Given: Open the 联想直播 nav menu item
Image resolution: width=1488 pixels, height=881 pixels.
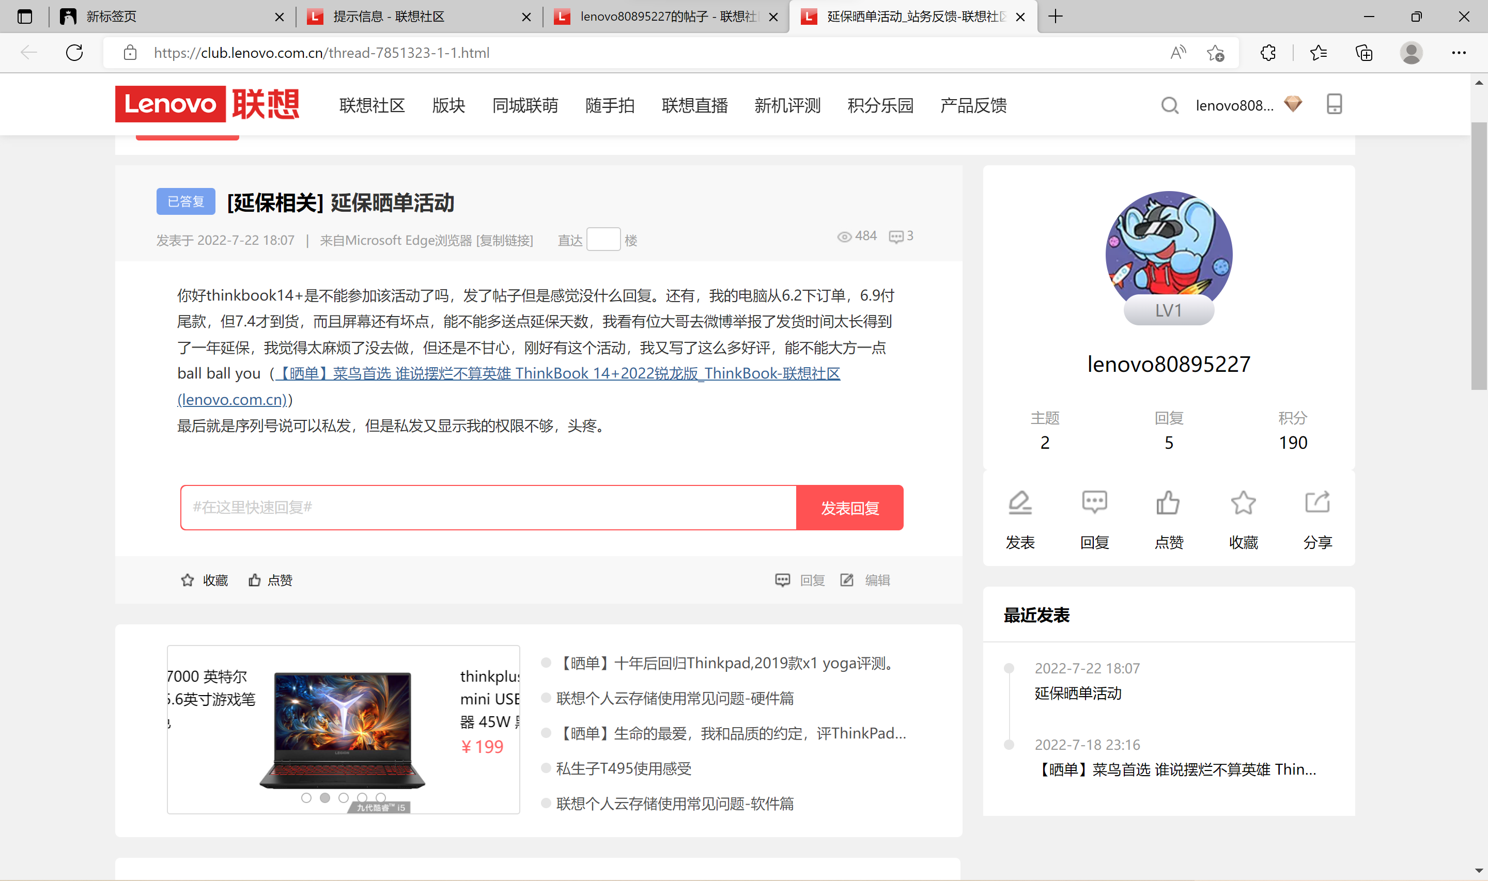Looking at the screenshot, I should coord(695,106).
